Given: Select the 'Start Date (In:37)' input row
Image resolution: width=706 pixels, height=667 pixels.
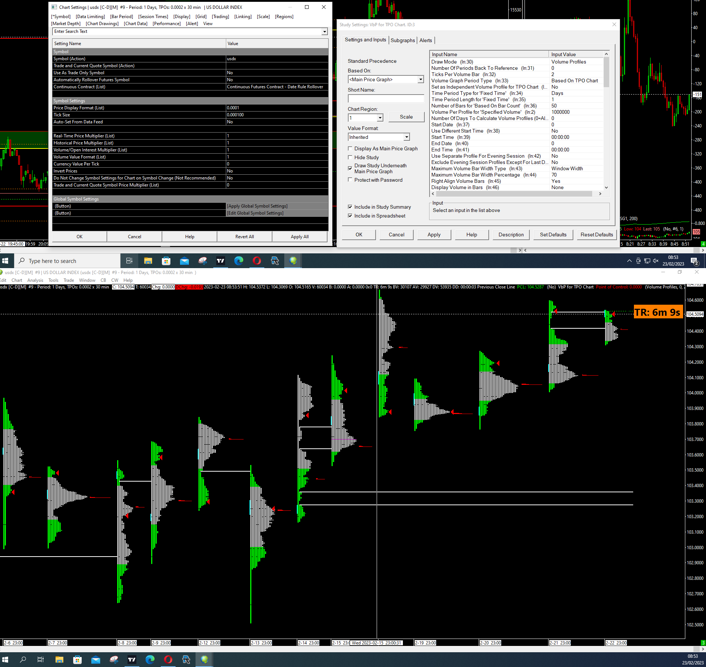Looking at the screenshot, I should pos(517,124).
